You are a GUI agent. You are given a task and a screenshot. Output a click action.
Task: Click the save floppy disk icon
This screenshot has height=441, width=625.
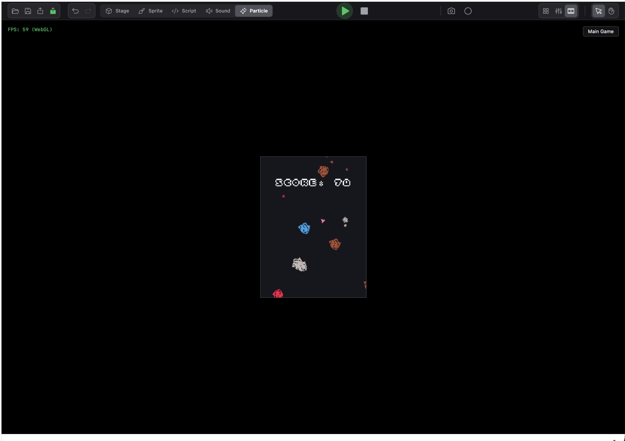click(28, 11)
